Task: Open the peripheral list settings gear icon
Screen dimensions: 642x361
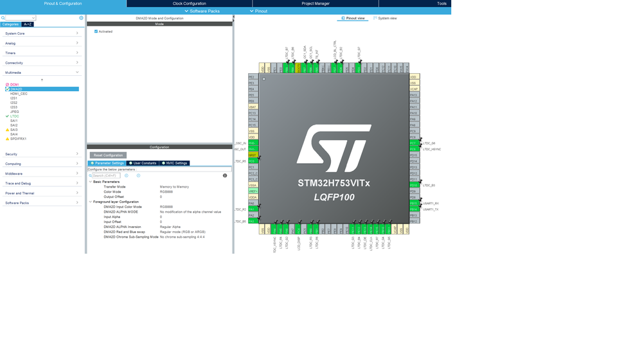Action: tap(81, 18)
